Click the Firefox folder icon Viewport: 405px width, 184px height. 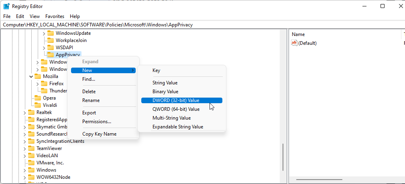44,84
